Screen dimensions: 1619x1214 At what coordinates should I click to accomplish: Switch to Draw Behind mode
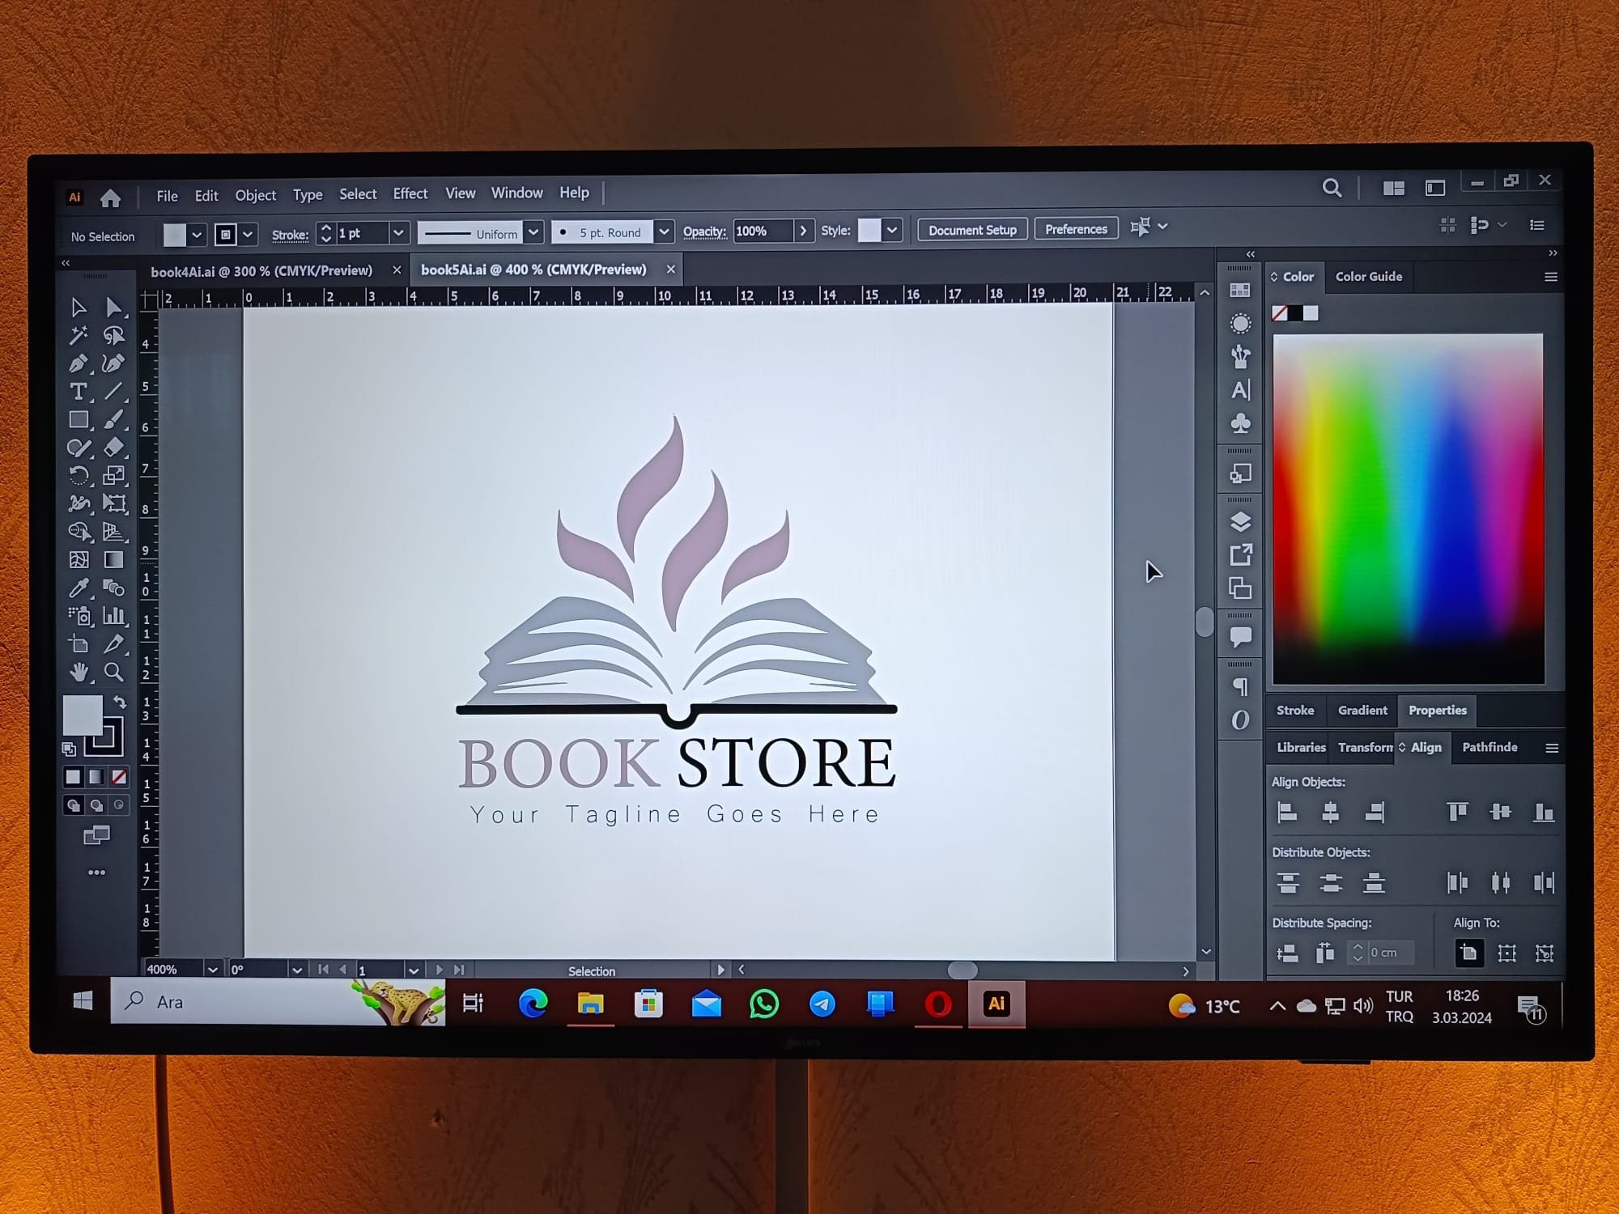click(97, 804)
